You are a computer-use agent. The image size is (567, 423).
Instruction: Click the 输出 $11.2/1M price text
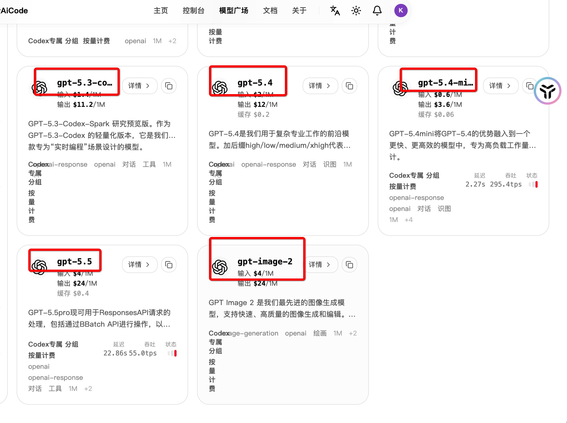[81, 105]
